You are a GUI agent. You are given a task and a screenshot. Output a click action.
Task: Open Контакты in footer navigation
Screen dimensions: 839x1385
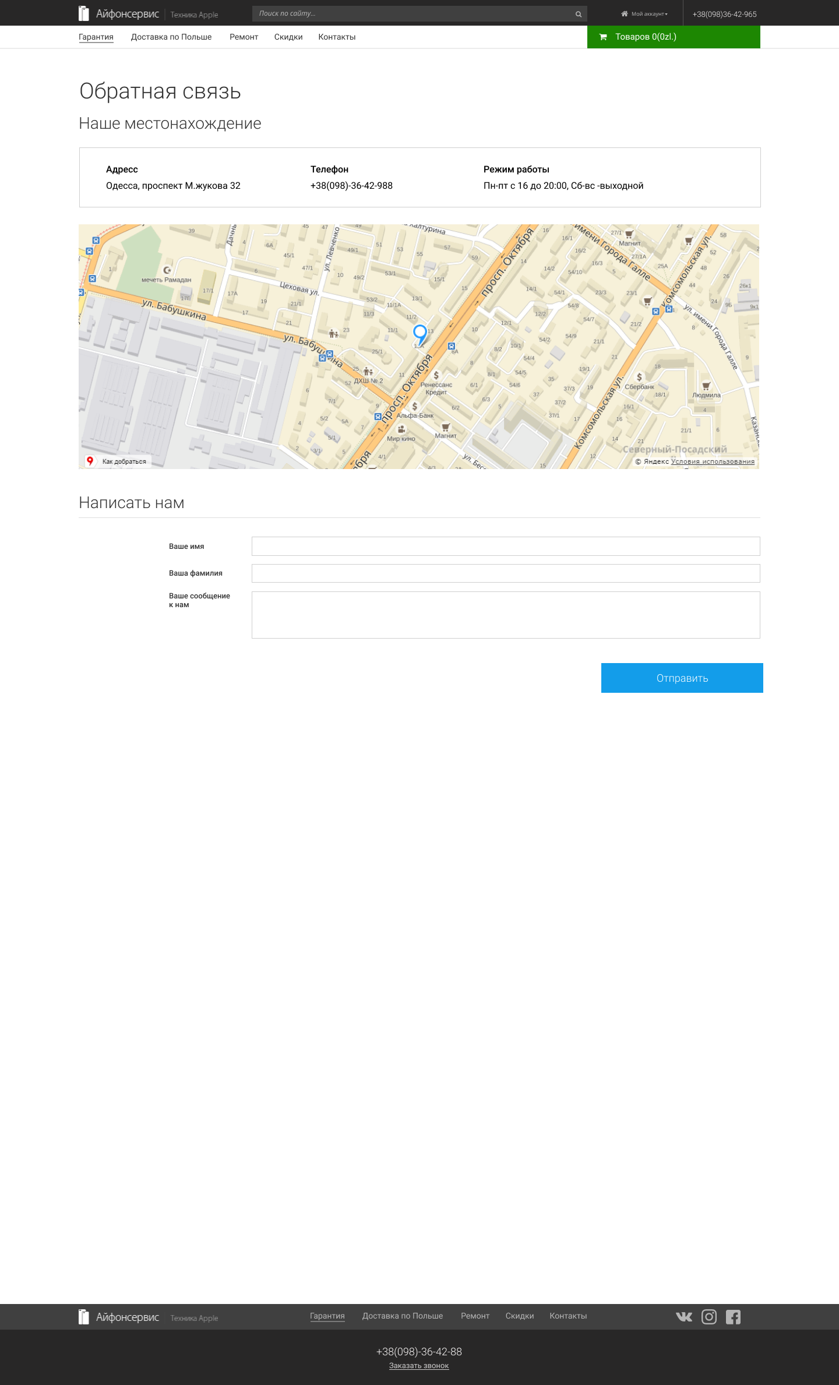pos(568,1316)
